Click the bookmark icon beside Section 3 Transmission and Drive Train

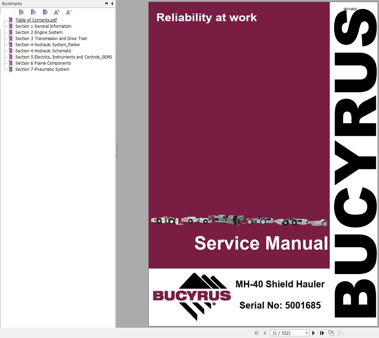tap(11, 38)
